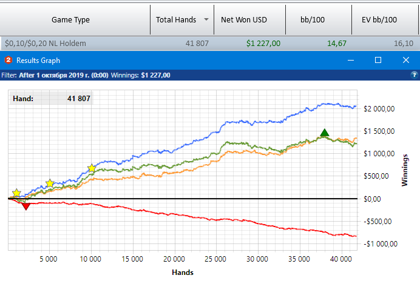Click the $2 000,00 axis label
The image size is (420, 281).
tap(379, 109)
